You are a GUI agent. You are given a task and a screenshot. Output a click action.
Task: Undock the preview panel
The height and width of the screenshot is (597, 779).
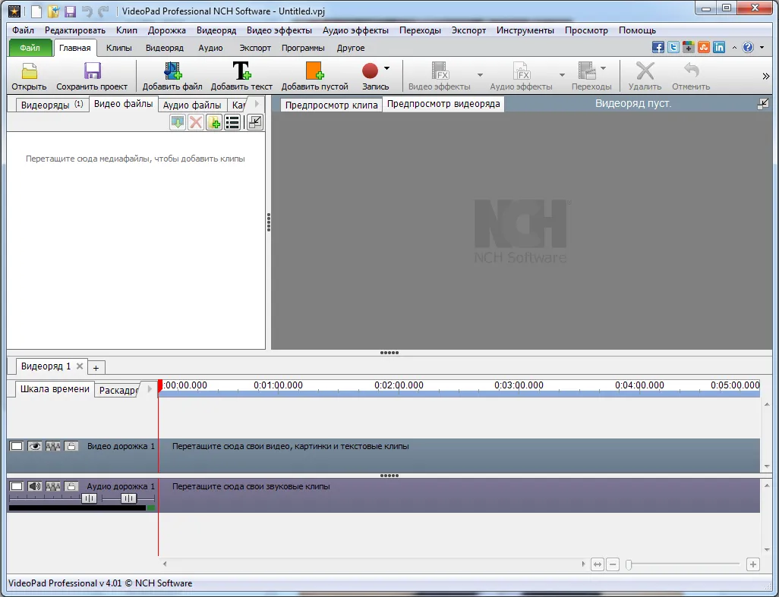762,104
